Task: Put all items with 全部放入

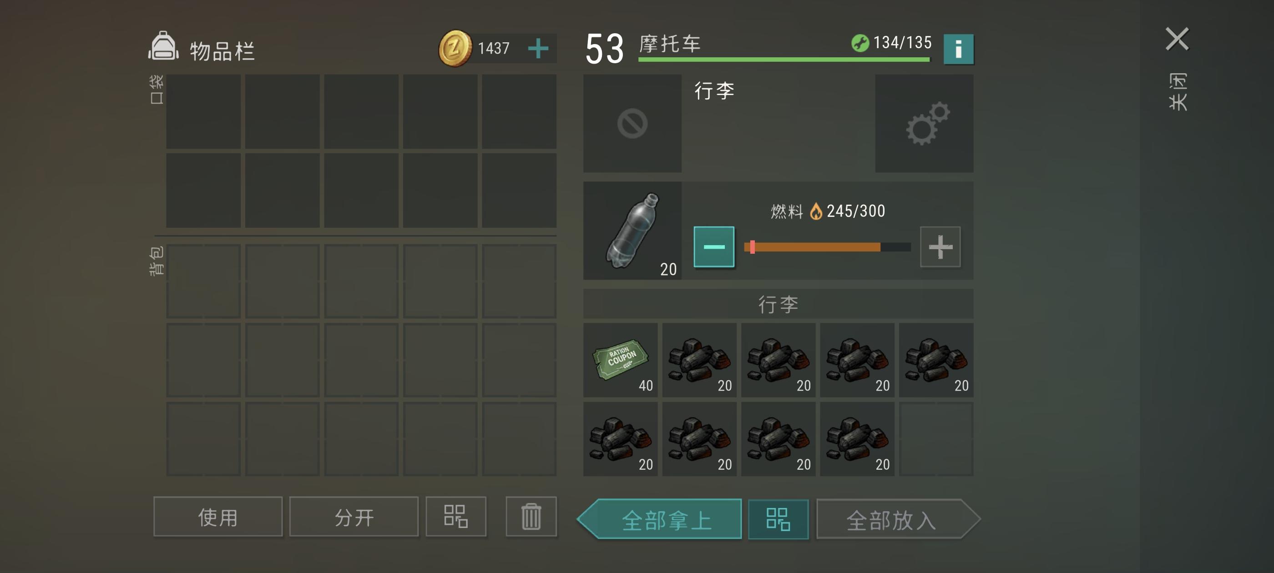Action: tap(898, 518)
